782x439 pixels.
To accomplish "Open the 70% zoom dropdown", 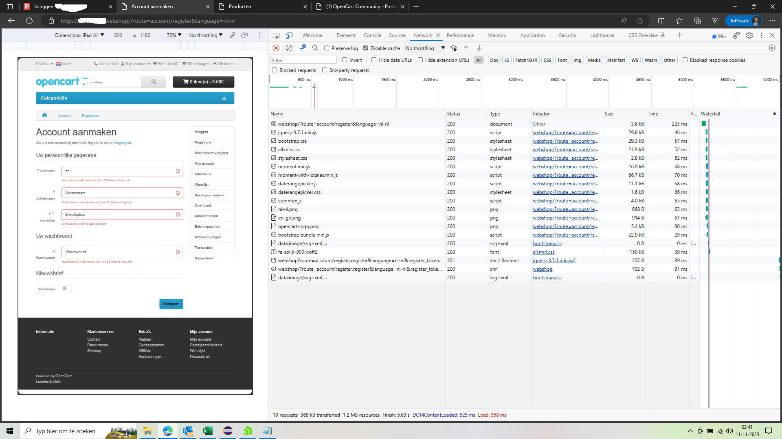I will click(x=174, y=35).
